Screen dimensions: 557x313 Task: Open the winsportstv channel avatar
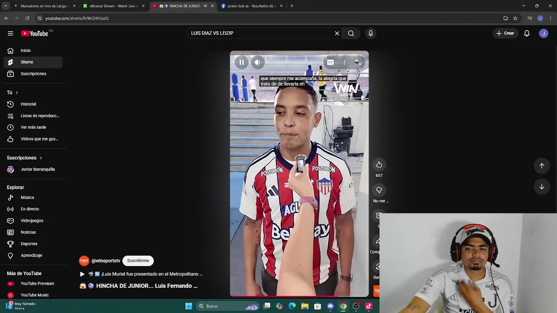[84, 261]
